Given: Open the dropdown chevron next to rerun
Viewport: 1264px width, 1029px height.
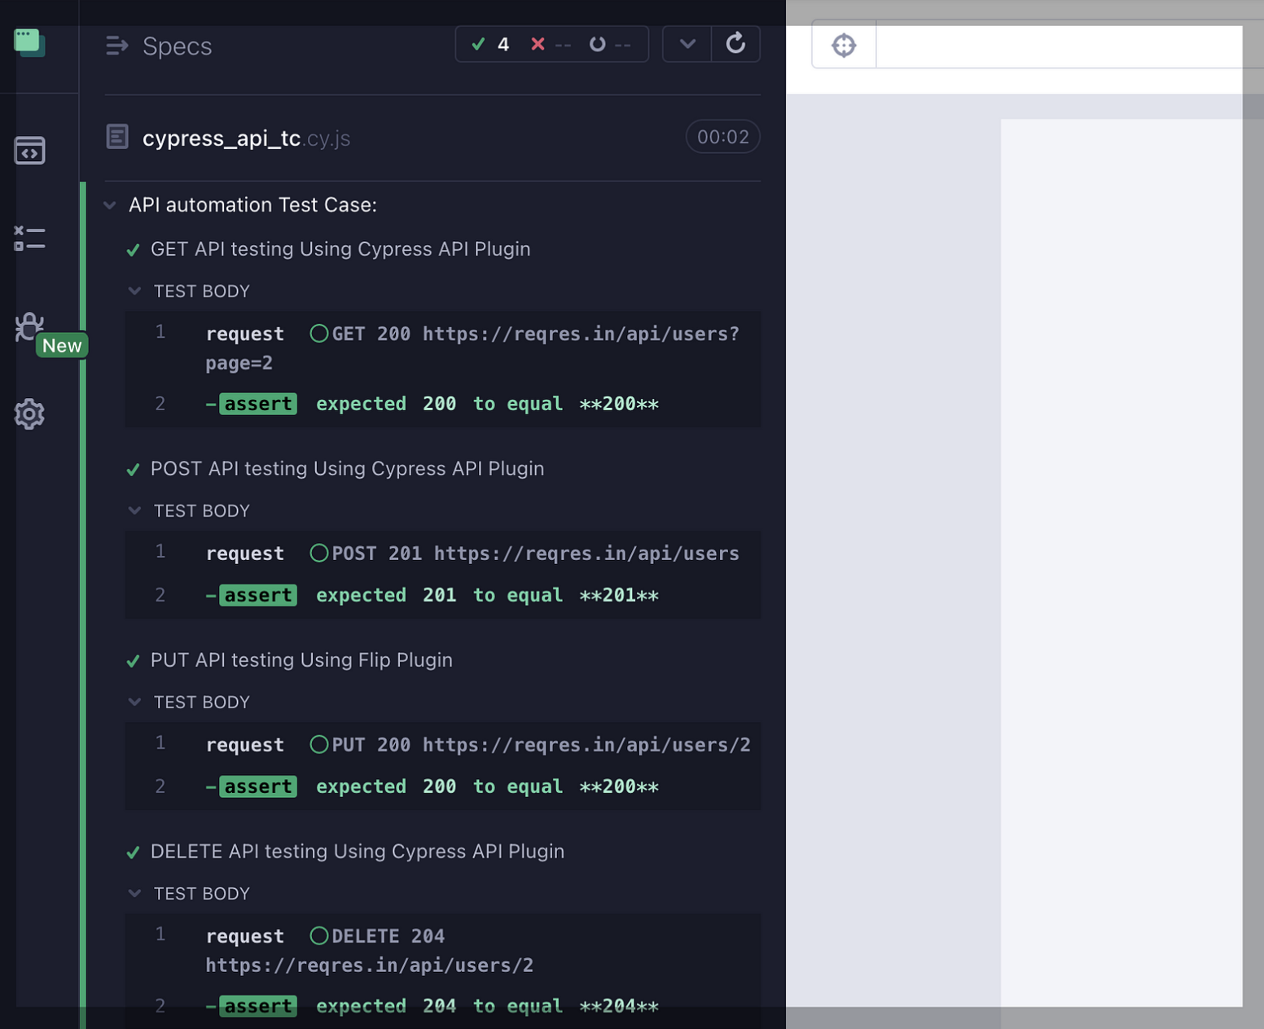Looking at the screenshot, I should [x=687, y=44].
